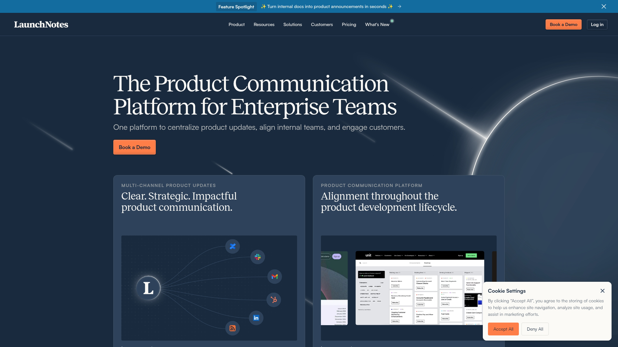Go to Customers page
Image resolution: width=618 pixels, height=347 pixels.
[322, 24]
